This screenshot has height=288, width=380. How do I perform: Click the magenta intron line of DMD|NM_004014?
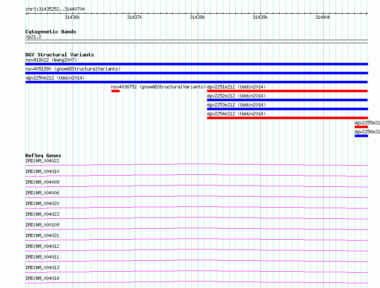point(196,282)
